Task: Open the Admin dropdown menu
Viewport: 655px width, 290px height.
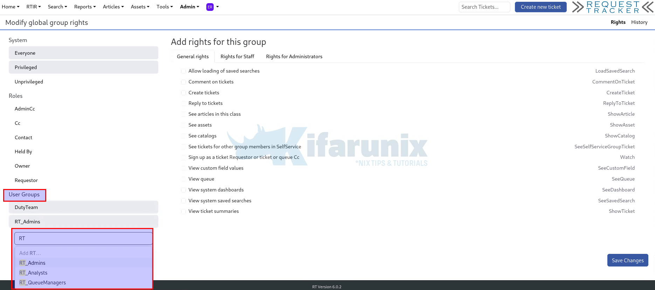Action: (x=189, y=7)
